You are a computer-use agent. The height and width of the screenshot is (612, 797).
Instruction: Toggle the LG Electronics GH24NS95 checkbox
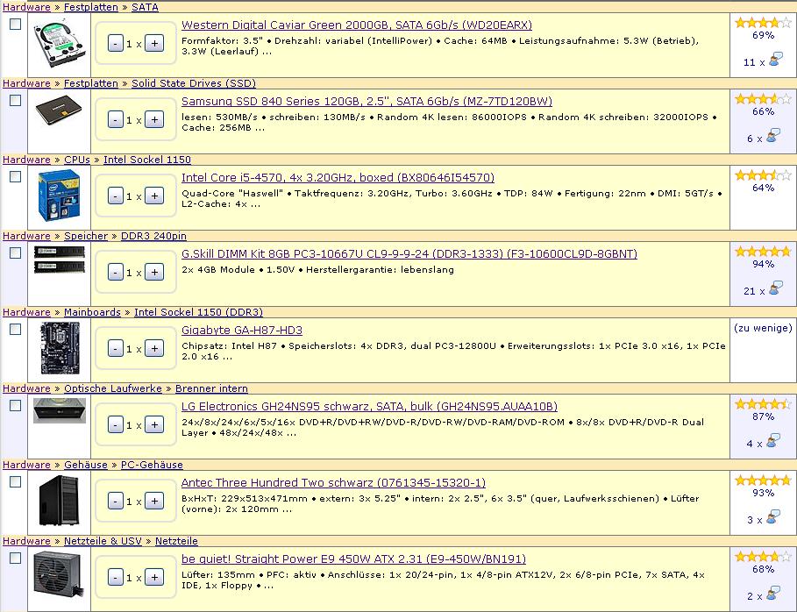(16, 405)
